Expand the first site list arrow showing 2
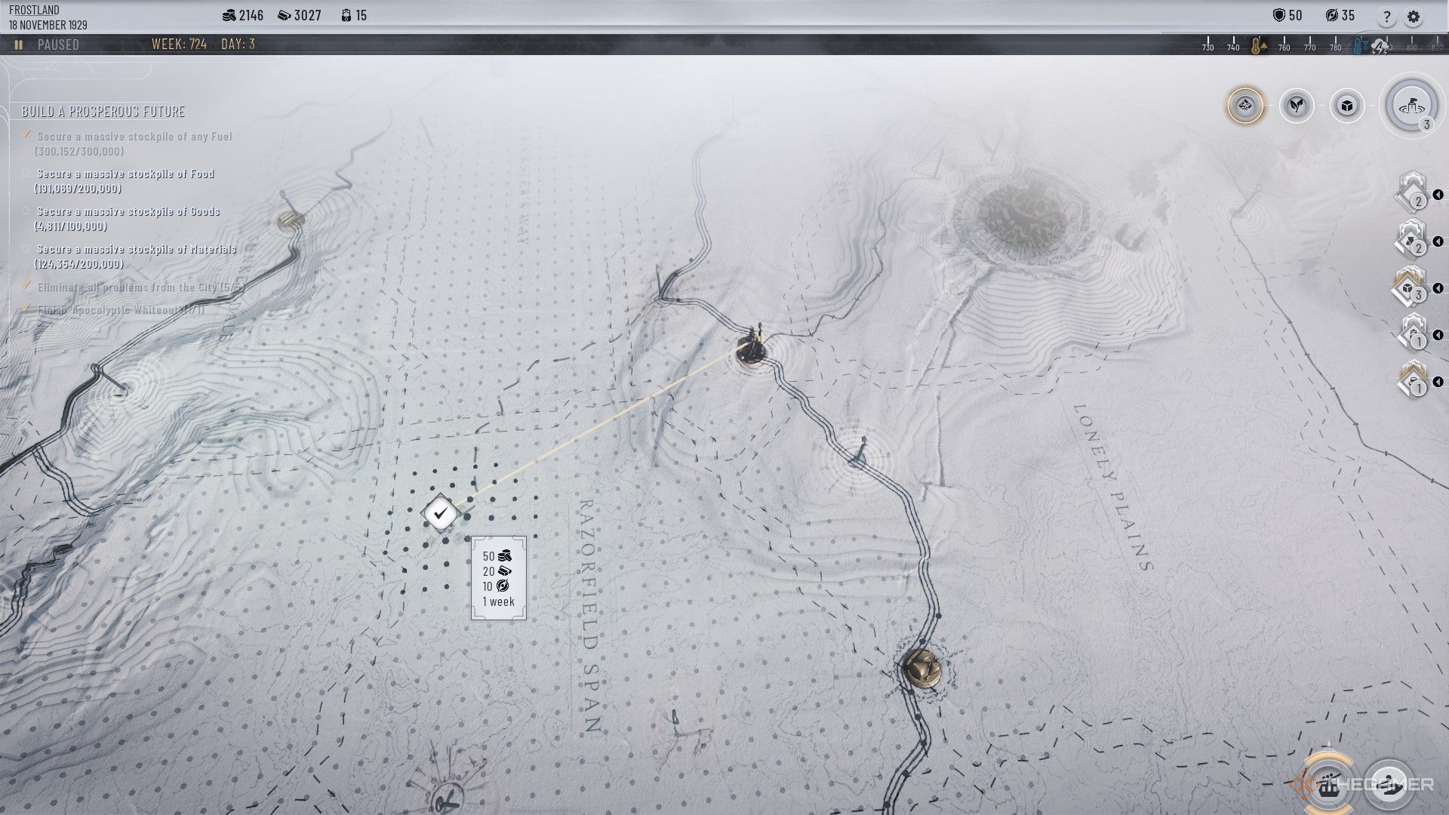 (x=1438, y=195)
